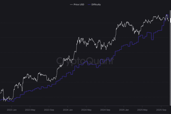Click the price line peak near 2024 Mar
Screen dimensions: 171x114
(x=79, y=37)
